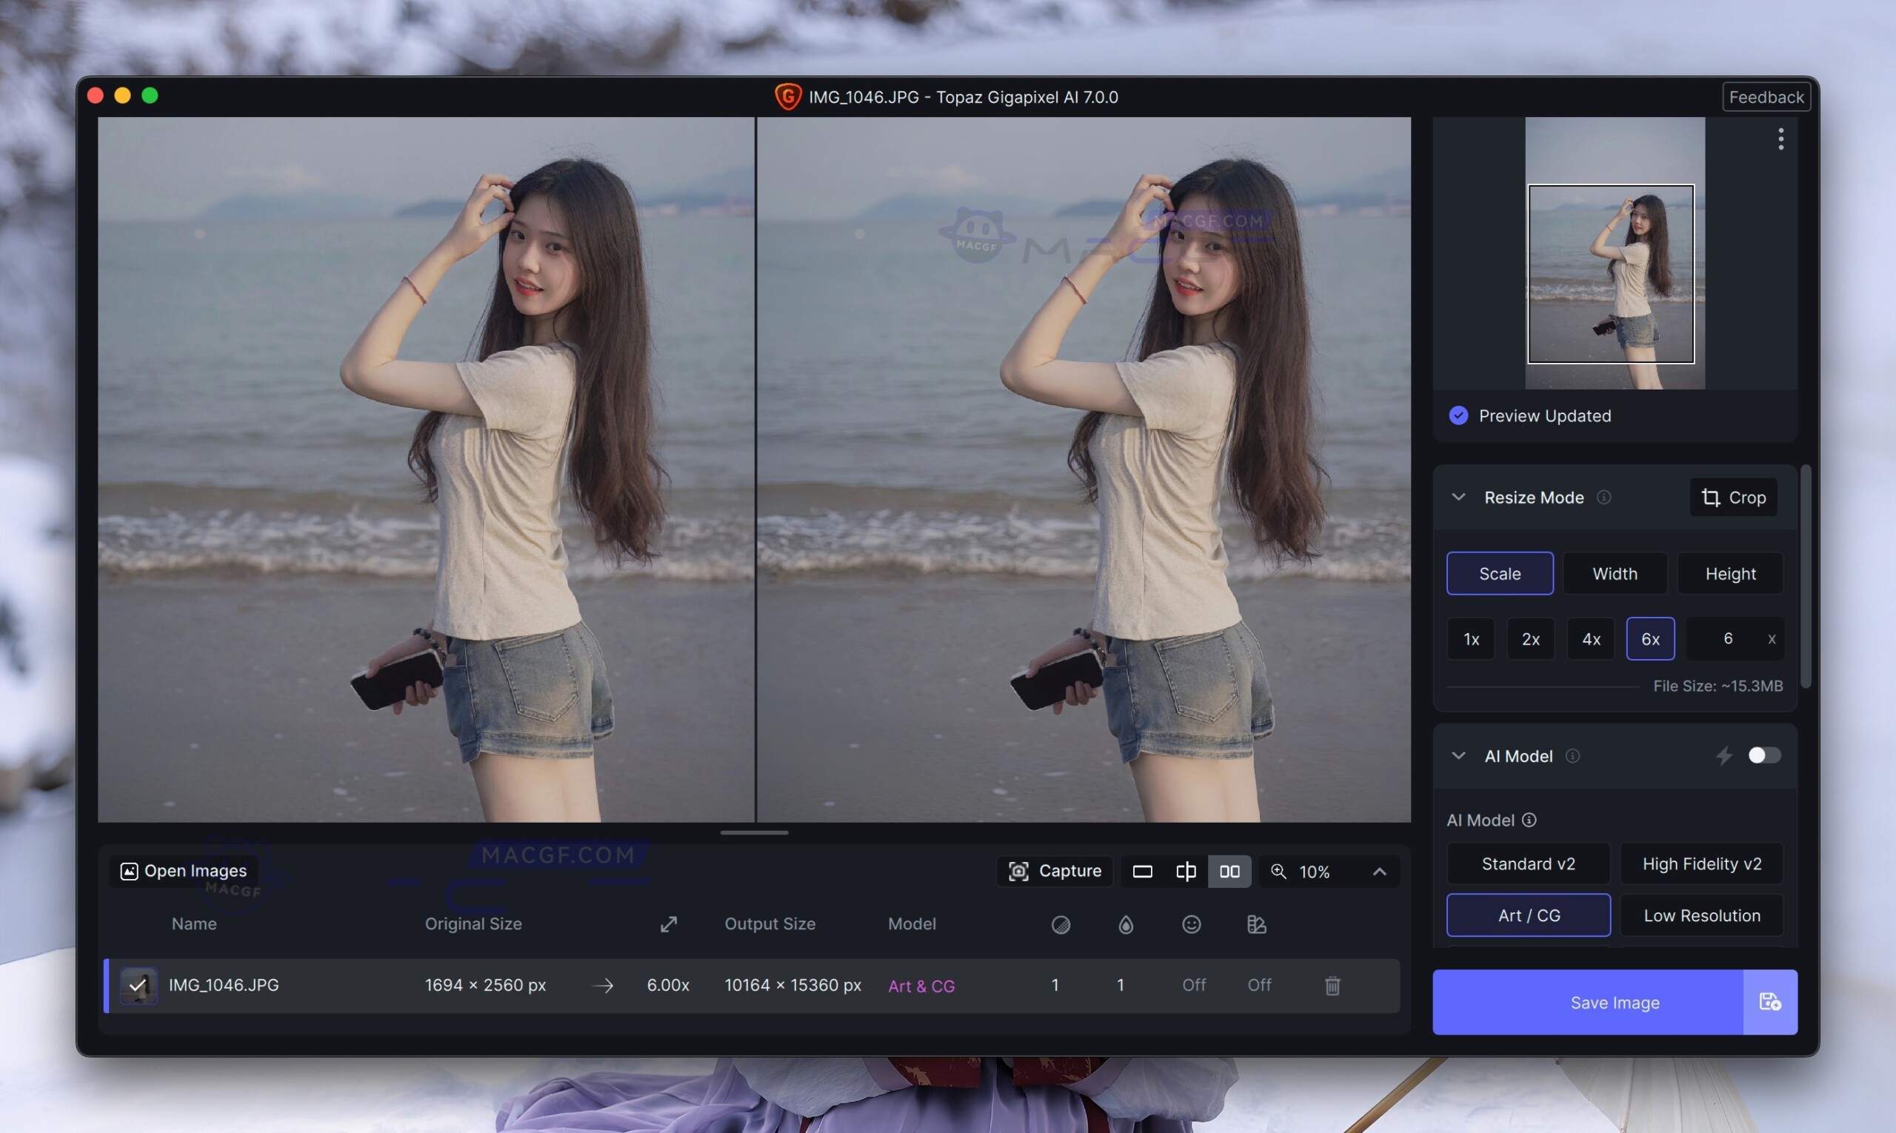Select the Scale resize option
1896x1133 pixels.
[x=1499, y=573]
